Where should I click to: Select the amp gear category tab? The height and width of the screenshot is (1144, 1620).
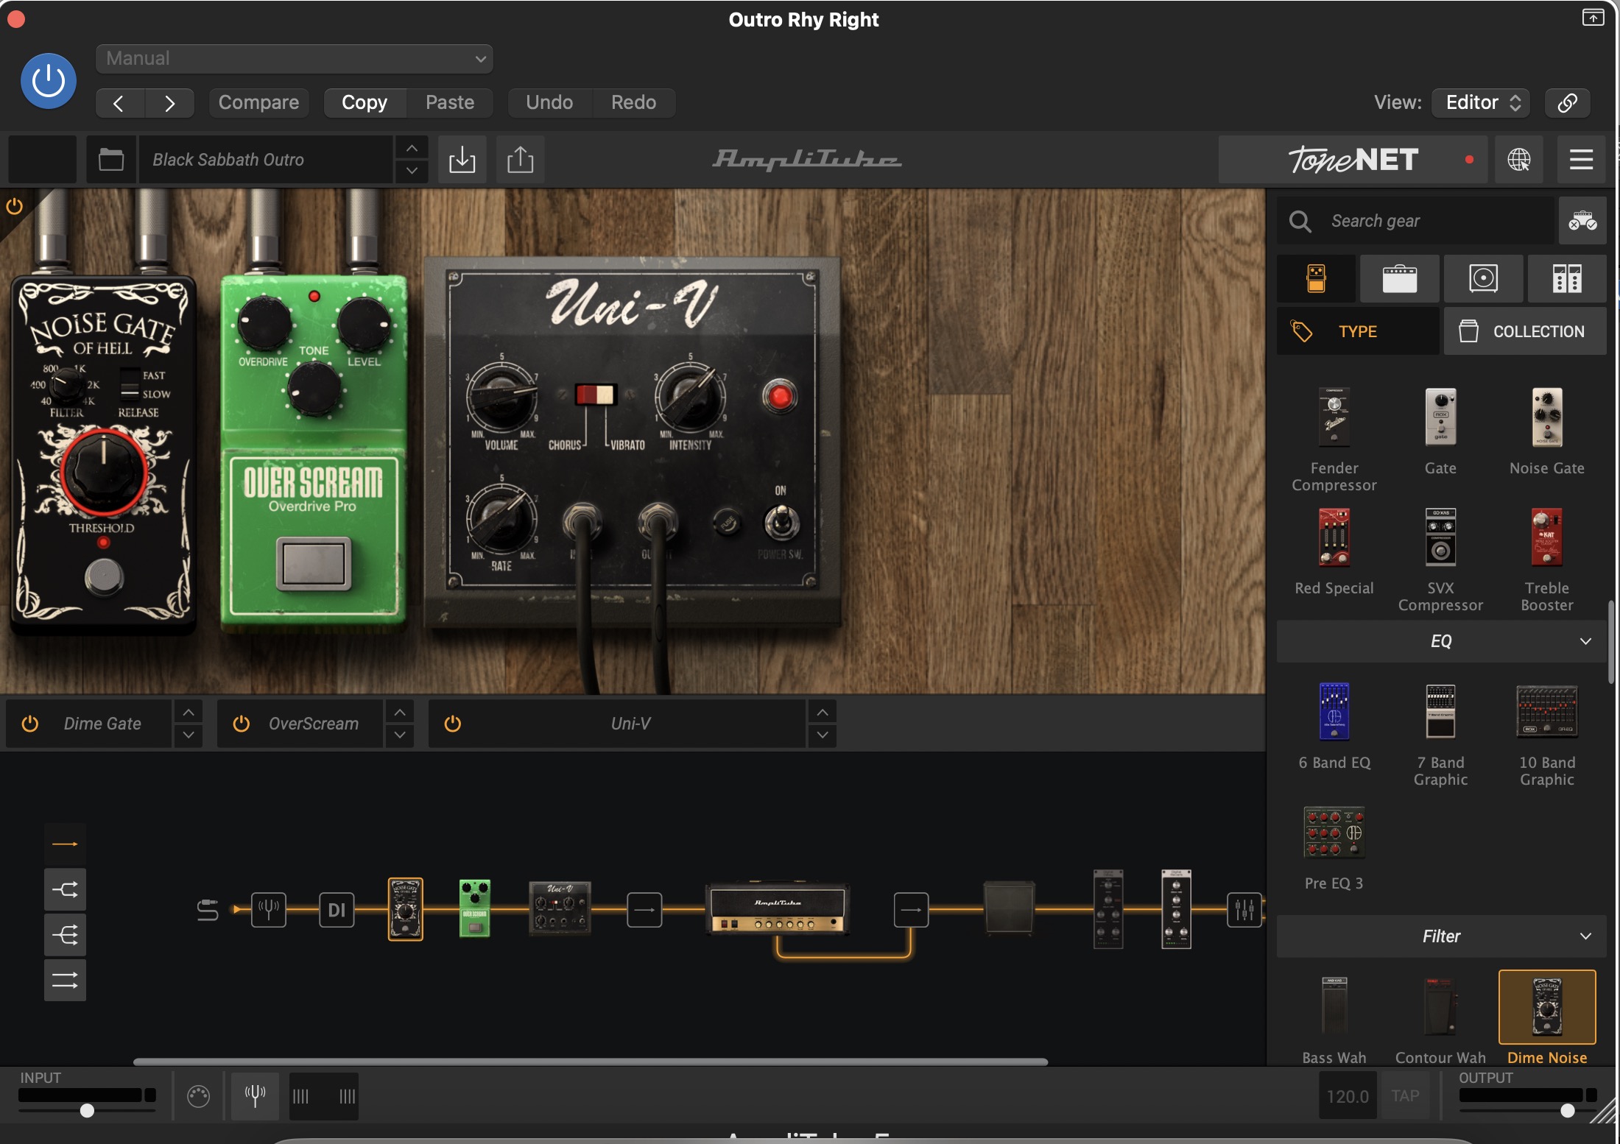tap(1400, 278)
